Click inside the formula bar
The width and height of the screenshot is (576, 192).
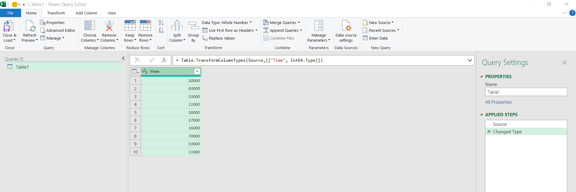tap(319, 60)
